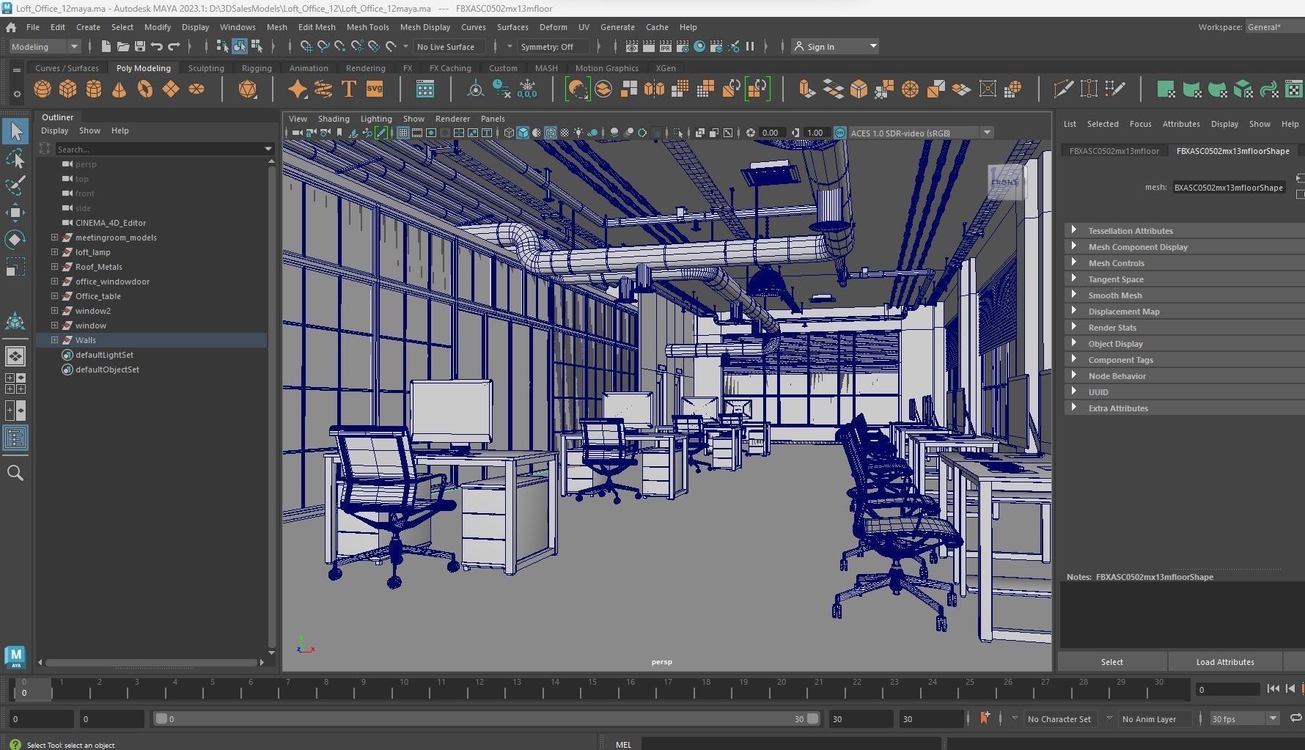Switch to the Sculpting shelf tab
This screenshot has width=1305, height=750.
pos(206,68)
